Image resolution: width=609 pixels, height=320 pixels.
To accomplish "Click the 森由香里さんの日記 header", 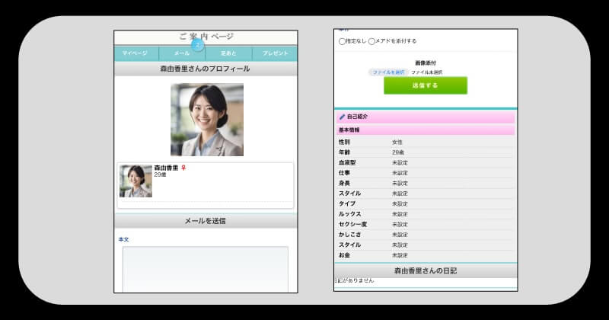I will pyautogui.click(x=426, y=271).
